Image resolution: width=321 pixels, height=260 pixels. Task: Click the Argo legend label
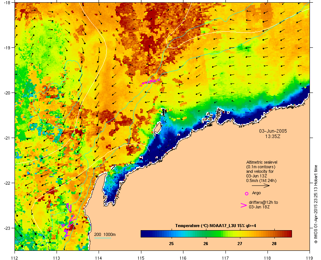click(256, 193)
